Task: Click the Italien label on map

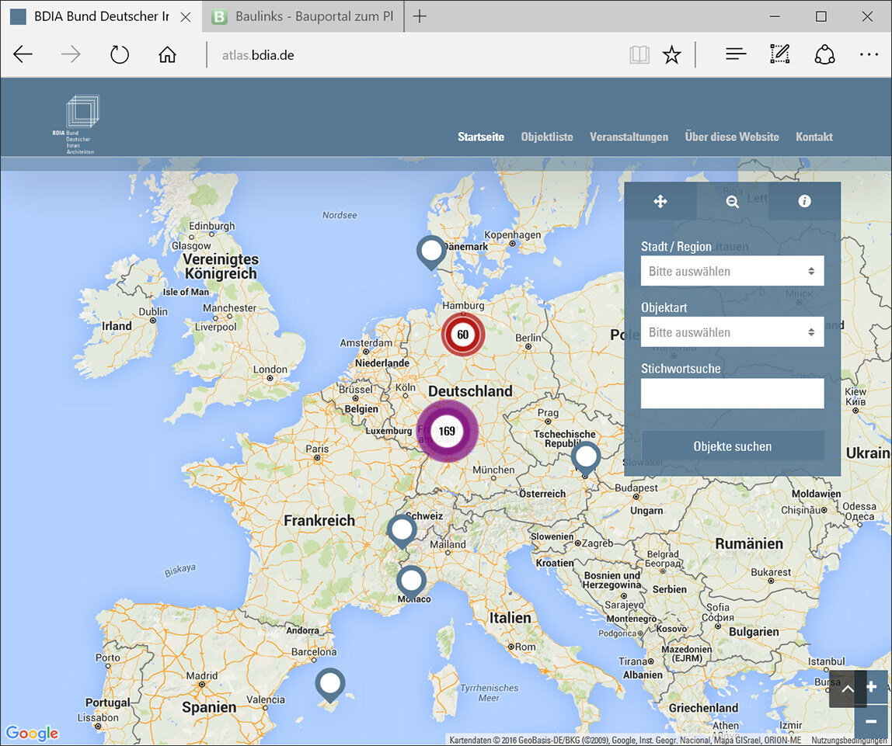Action: click(510, 618)
